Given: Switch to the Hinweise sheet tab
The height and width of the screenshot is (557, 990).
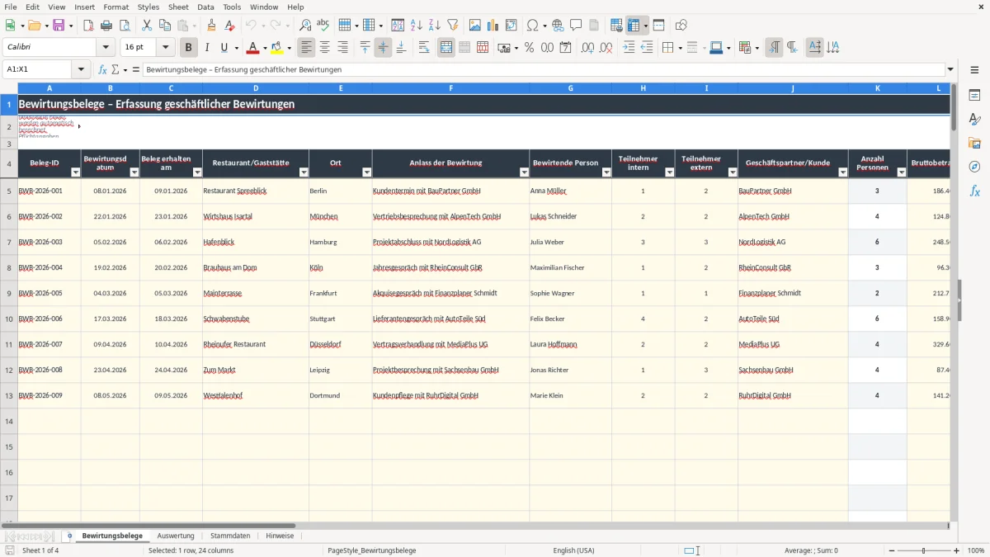Looking at the screenshot, I should [280, 536].
